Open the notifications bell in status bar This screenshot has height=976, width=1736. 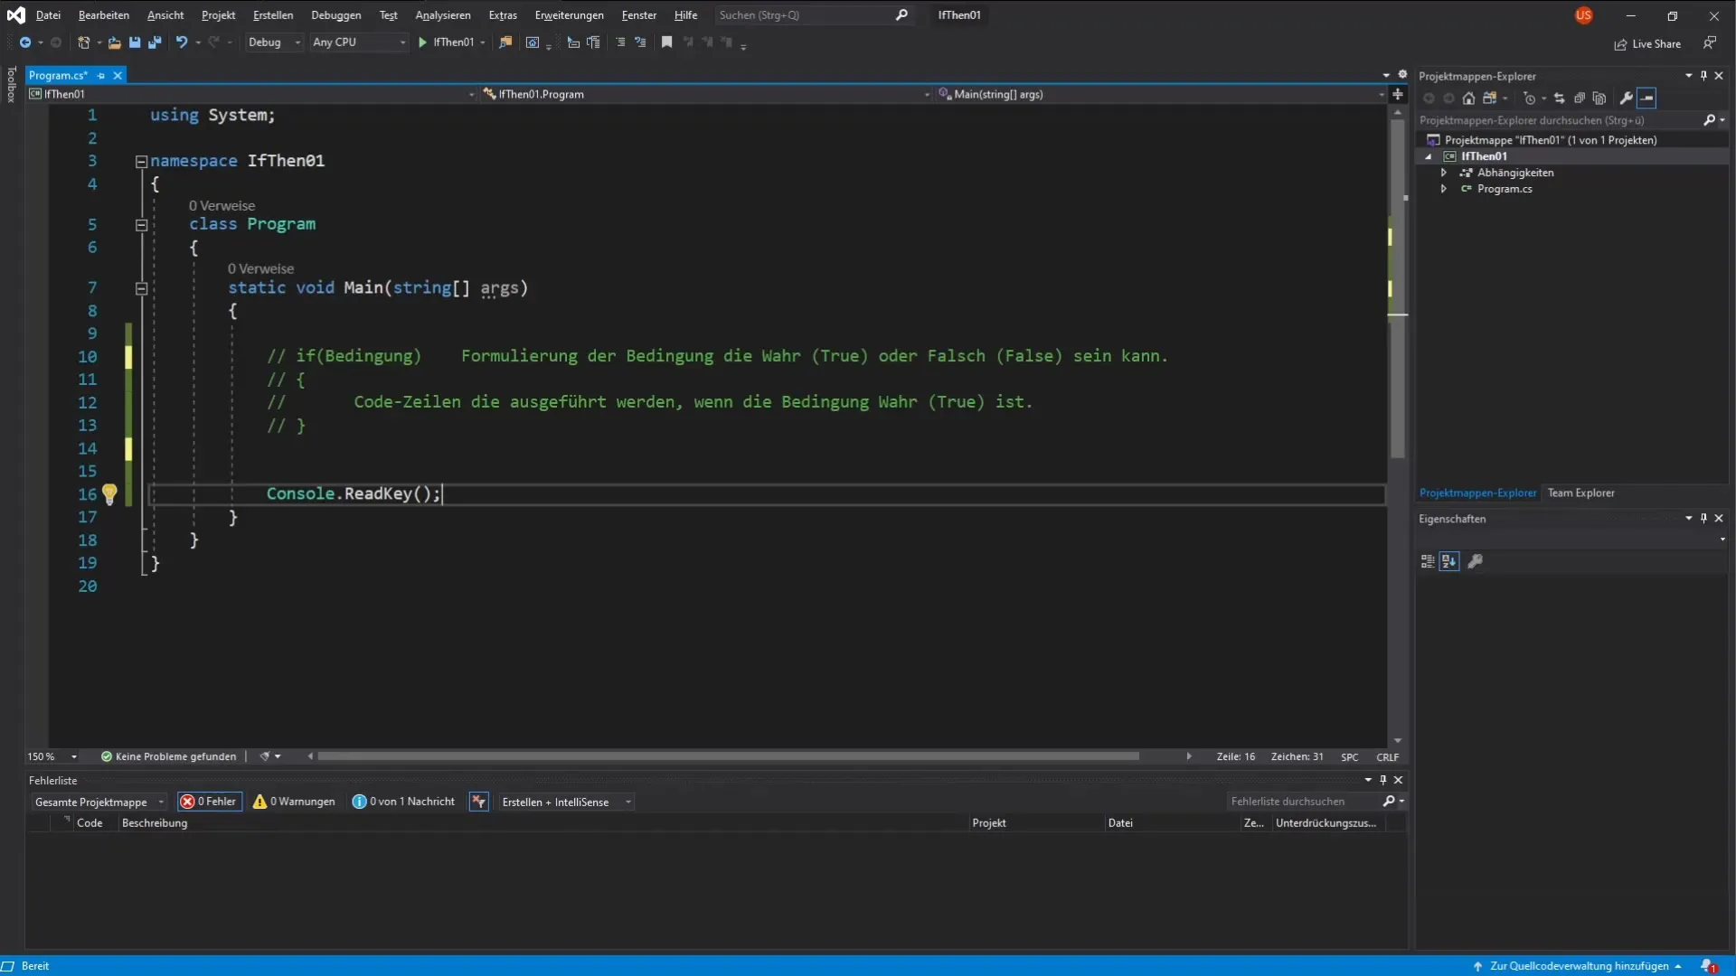(1708, 966)
